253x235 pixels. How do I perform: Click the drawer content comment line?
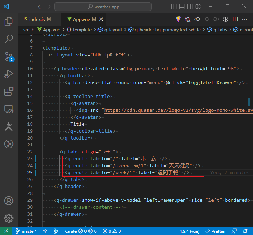click(92, 207)
